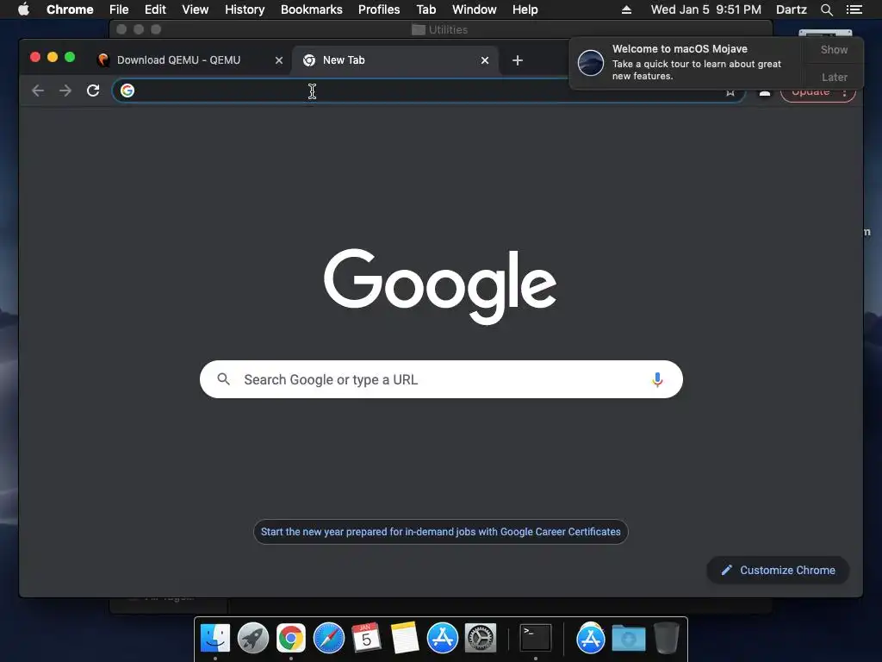
Task: Open Customize Chrome
Action: [x=778, y=571]
